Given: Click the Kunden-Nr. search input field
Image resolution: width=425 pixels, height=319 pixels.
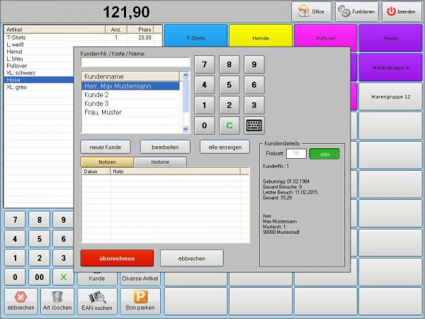Looking at the screenshot, I should (135, 62).
